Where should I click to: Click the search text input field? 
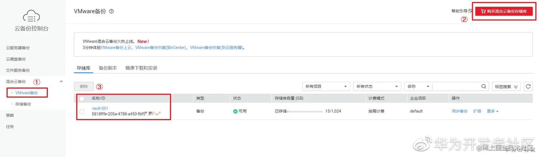click(456, 86)
